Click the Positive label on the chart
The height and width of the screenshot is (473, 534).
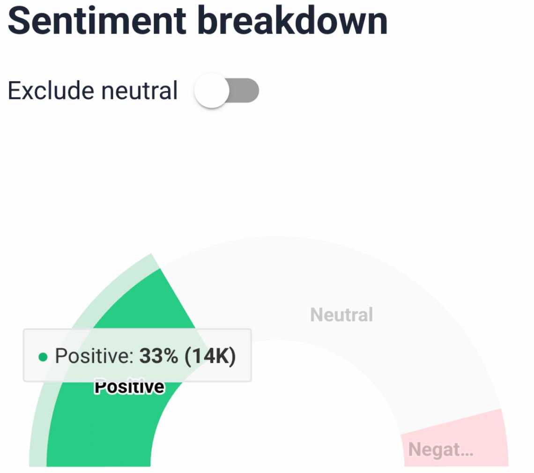pos(129,387)
